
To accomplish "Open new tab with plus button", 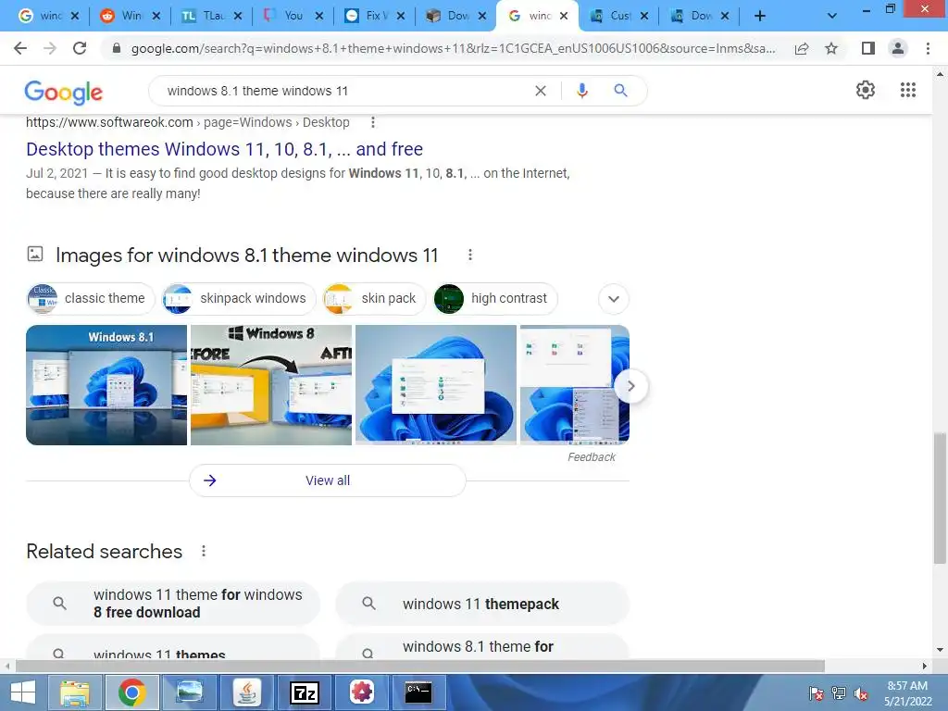I will point(760,17).
